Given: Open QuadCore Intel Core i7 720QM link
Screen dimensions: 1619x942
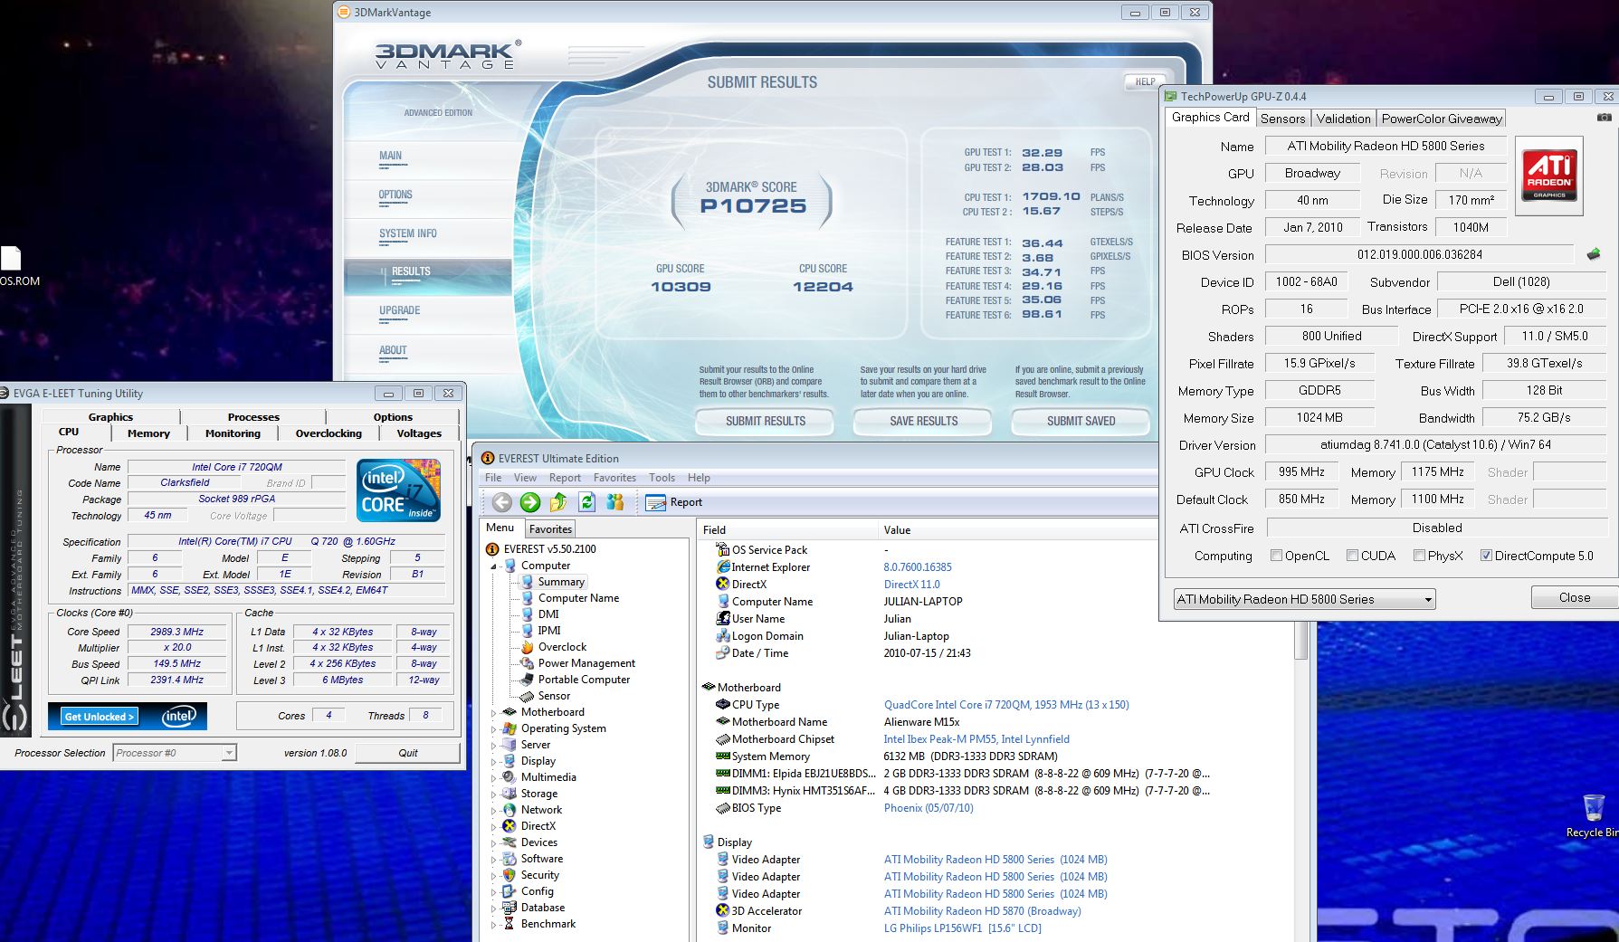Looking at the screenshot, I should (1006, 705).
